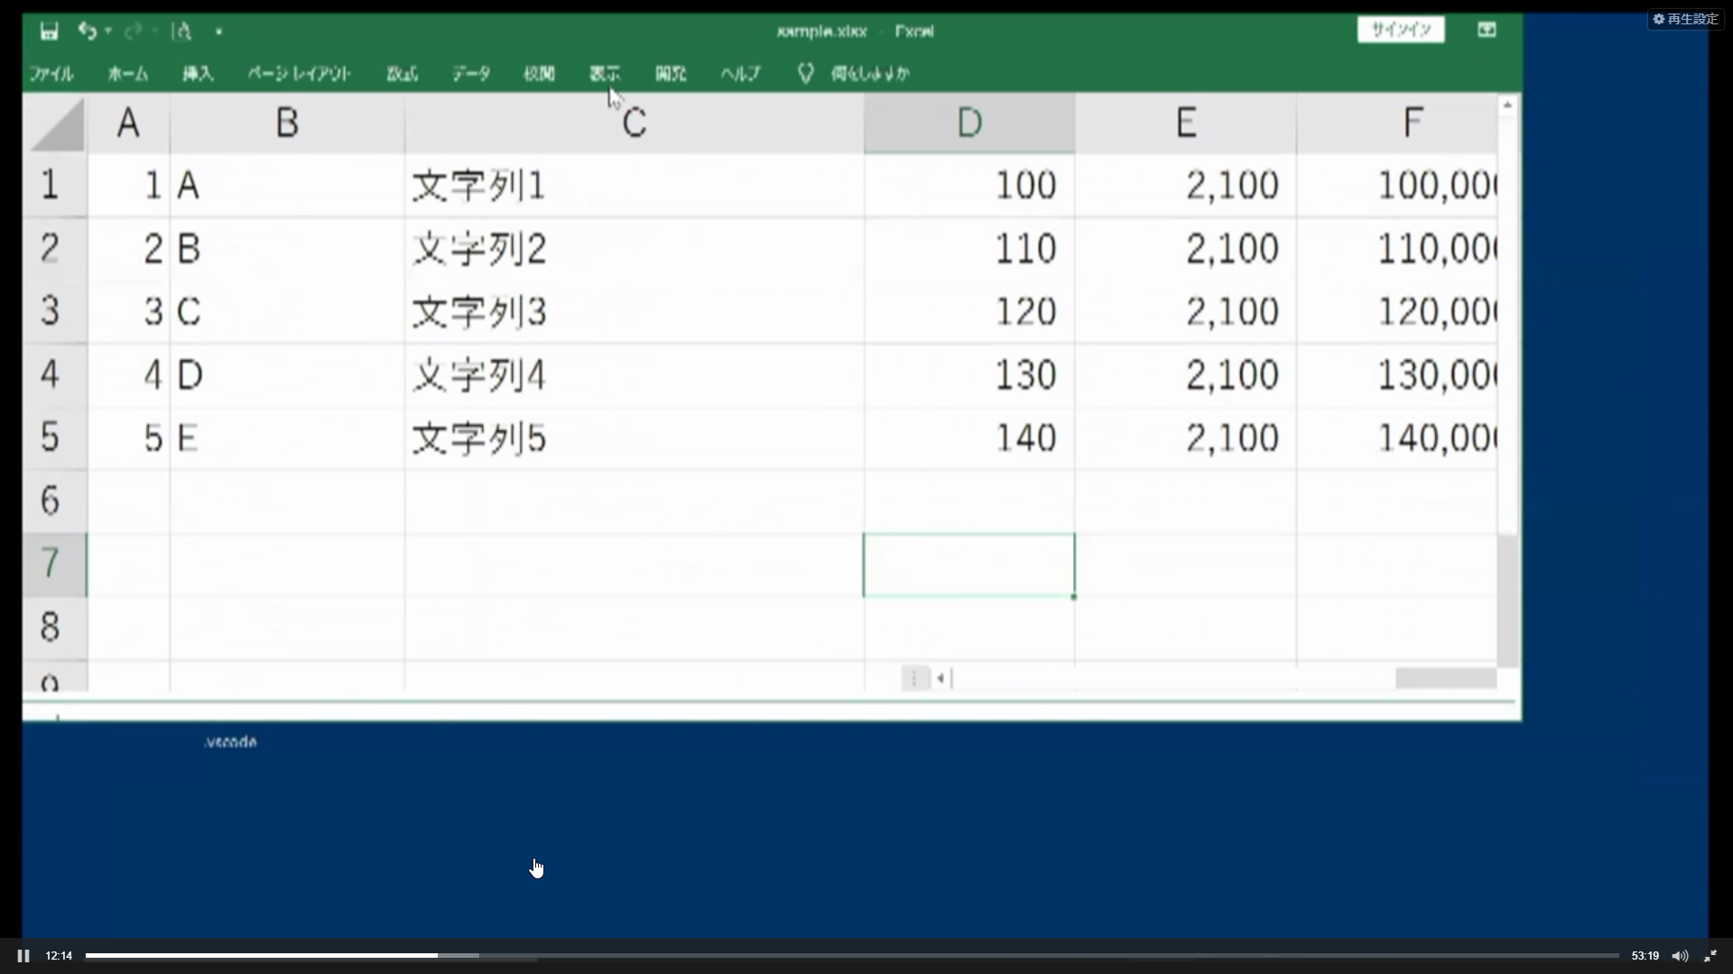Open the ribbon display options icon
The height and width of the screenshot is (974, 1733).
1487,30
